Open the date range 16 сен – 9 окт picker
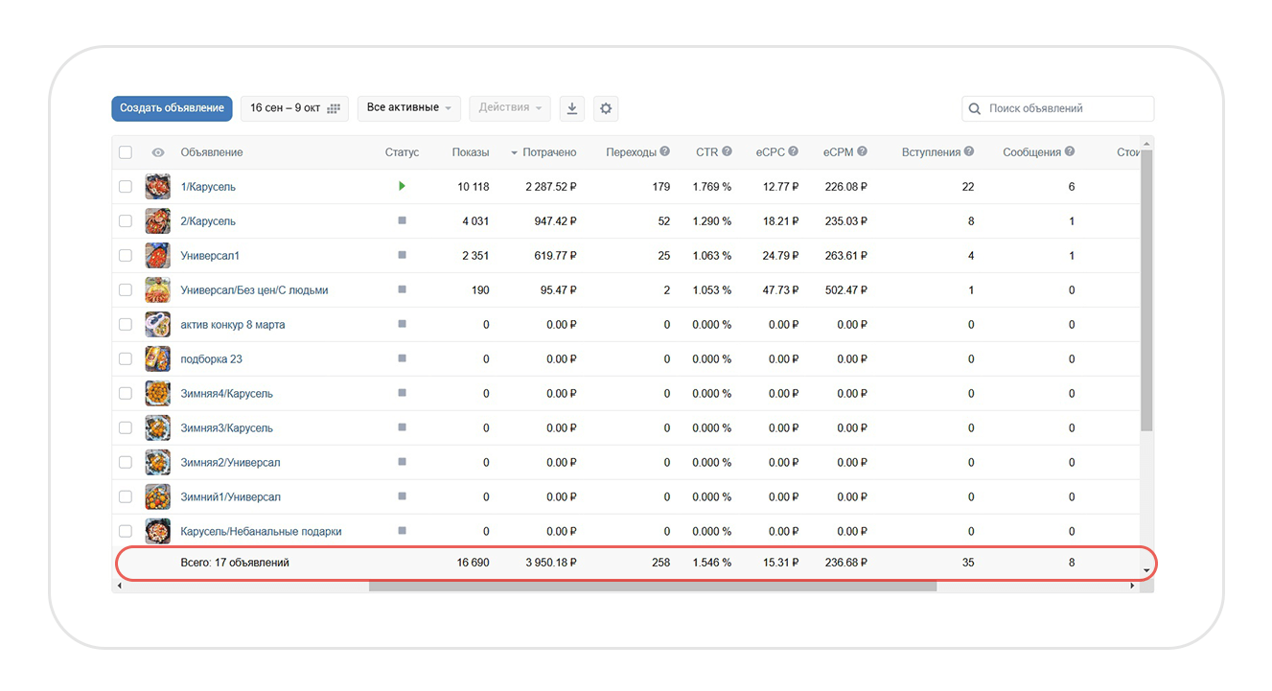This screenshot has height=691, width=1272. [x=294, y=108]
